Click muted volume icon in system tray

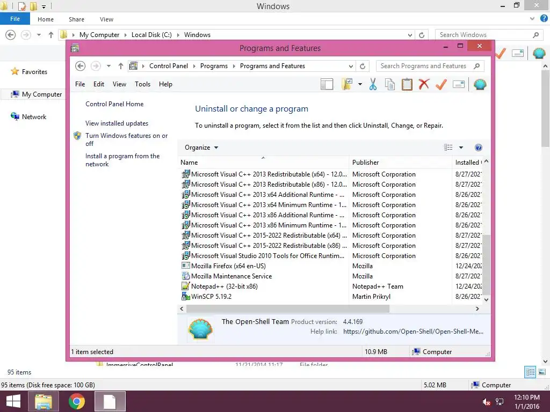coord(486,402)
